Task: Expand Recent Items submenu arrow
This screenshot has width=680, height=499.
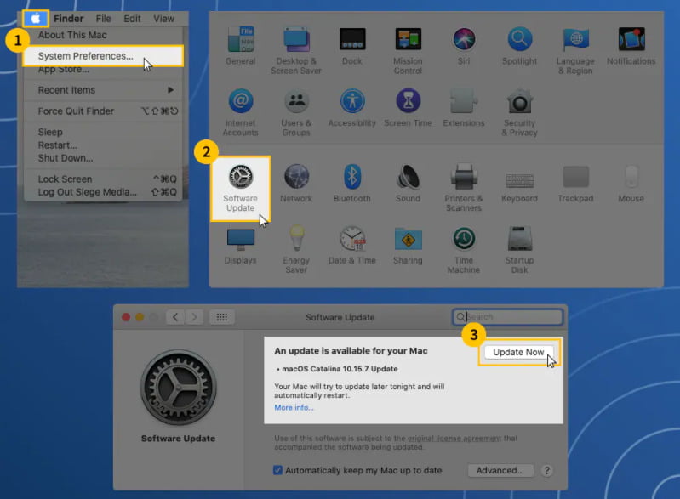Action: 170,89
